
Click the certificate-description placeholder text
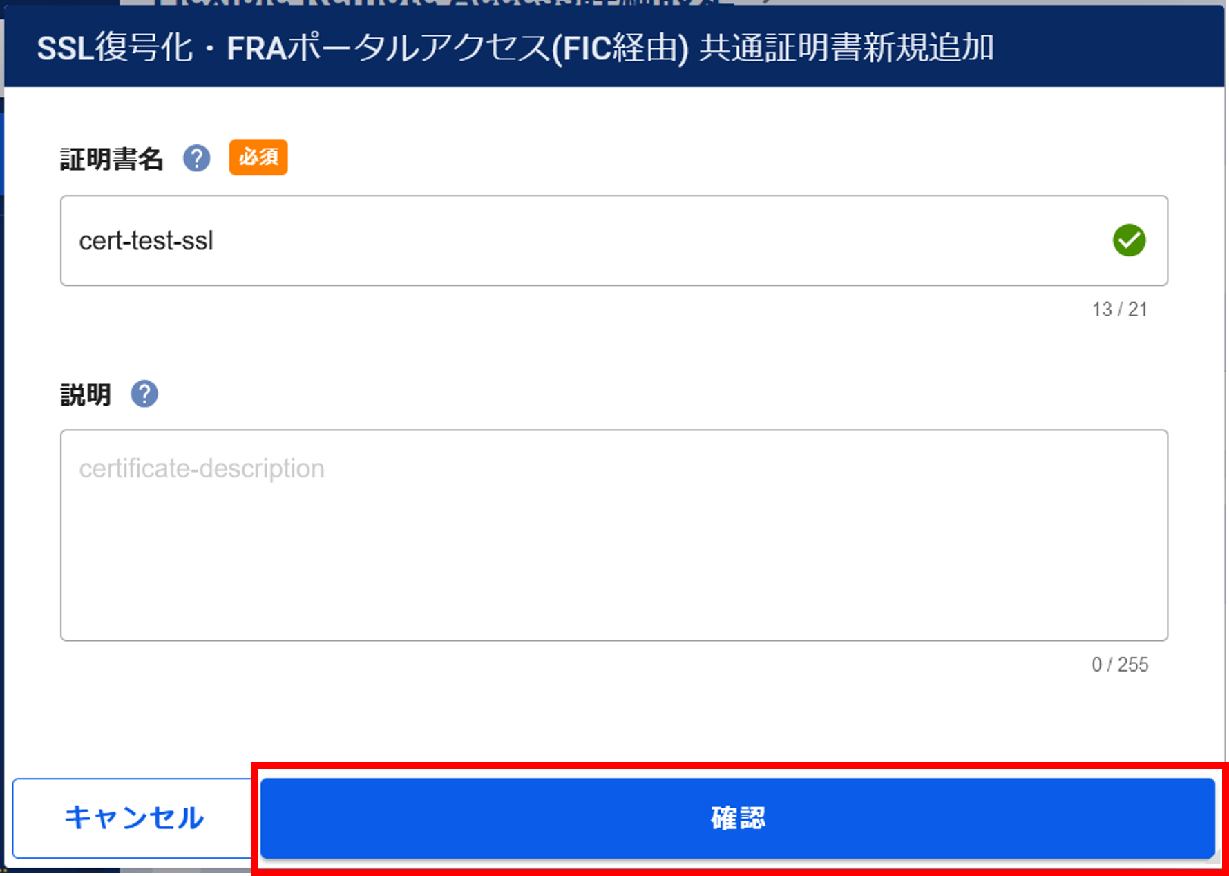[x=202, y=469]
